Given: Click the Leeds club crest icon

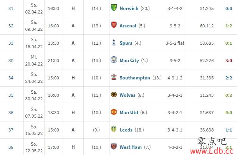Looking at the screenshot, I should 114,129.
